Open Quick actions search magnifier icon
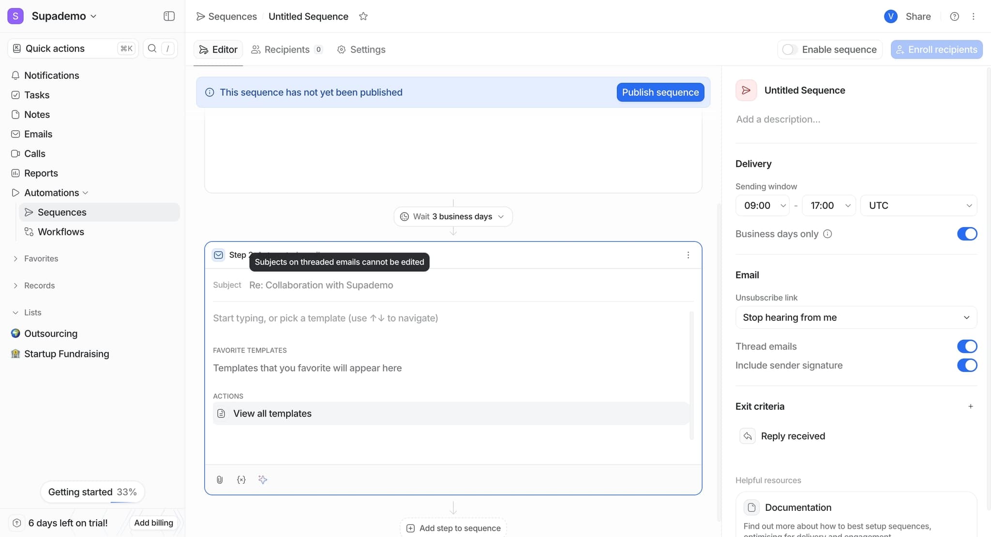Image resolution: width=991 pixels, height=537 pixels. tap(152, 48)
